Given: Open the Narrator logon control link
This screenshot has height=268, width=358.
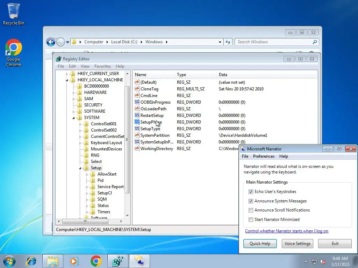Looking at the screenshot, I should pyautogui.click(x=287, y=231).
